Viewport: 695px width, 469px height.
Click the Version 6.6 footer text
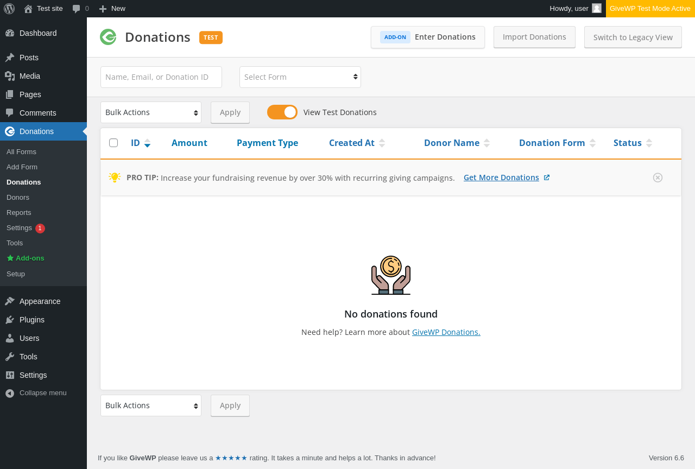coord(666,458)
